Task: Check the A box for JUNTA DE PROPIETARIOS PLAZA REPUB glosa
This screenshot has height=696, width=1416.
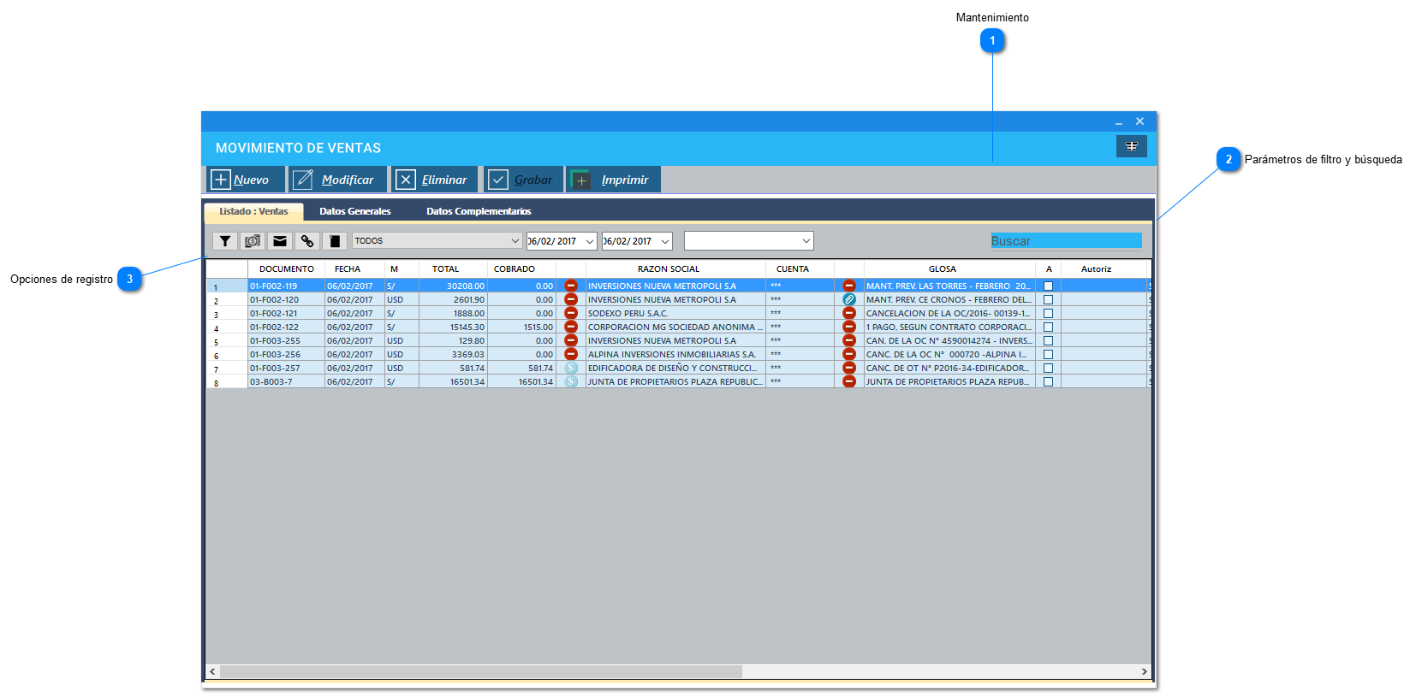Action: point(1048,381)
